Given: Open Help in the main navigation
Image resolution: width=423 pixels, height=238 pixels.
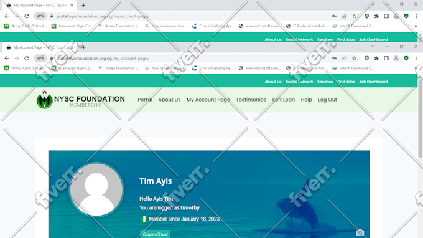Looking at the screenshot, I should [x=306, y=100].
